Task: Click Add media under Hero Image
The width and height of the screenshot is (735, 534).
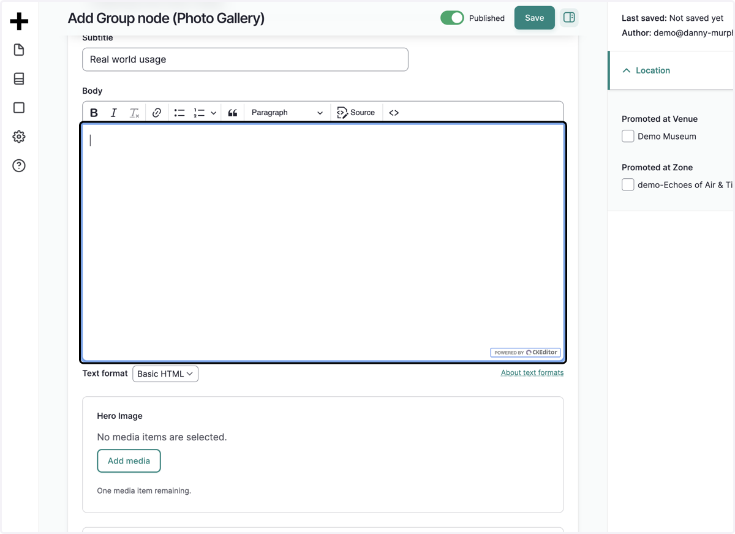Action: click(x=129, y=461)
